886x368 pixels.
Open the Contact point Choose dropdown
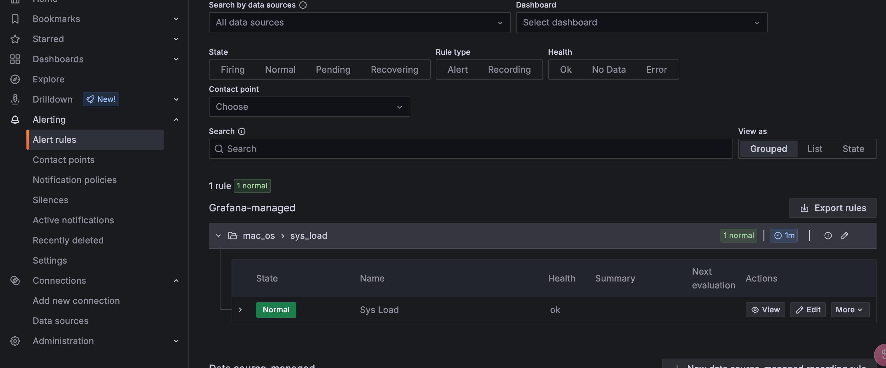pyautogui.click(x=309, y=107)
